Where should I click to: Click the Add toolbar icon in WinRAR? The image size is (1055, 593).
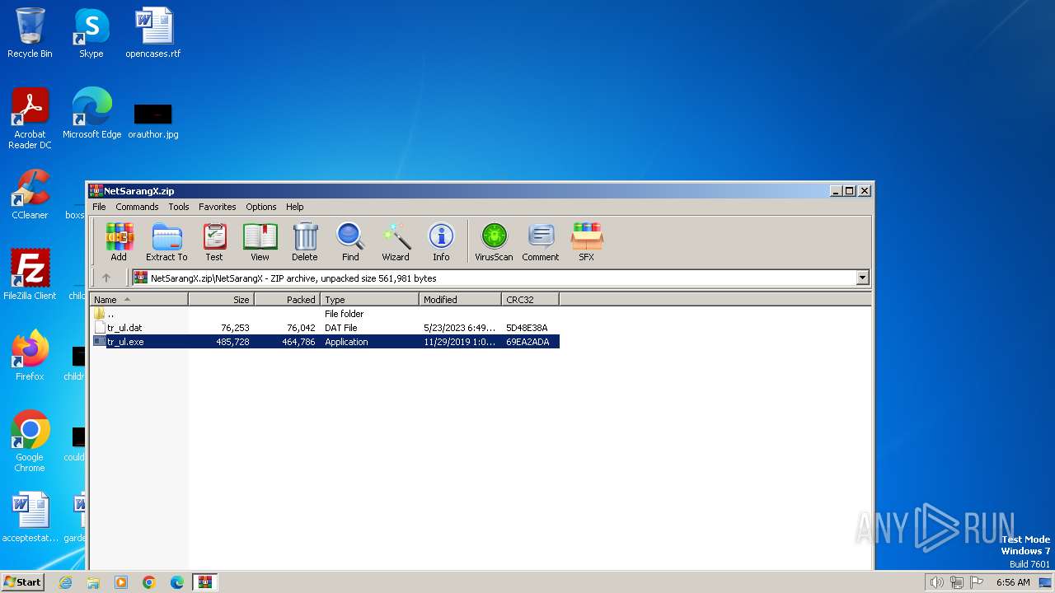119,241
